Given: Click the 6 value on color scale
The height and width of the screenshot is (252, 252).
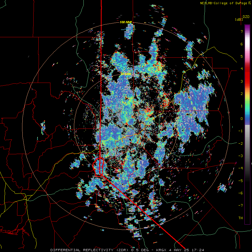Looking at the screenshot, I should [x=242, y=44].
